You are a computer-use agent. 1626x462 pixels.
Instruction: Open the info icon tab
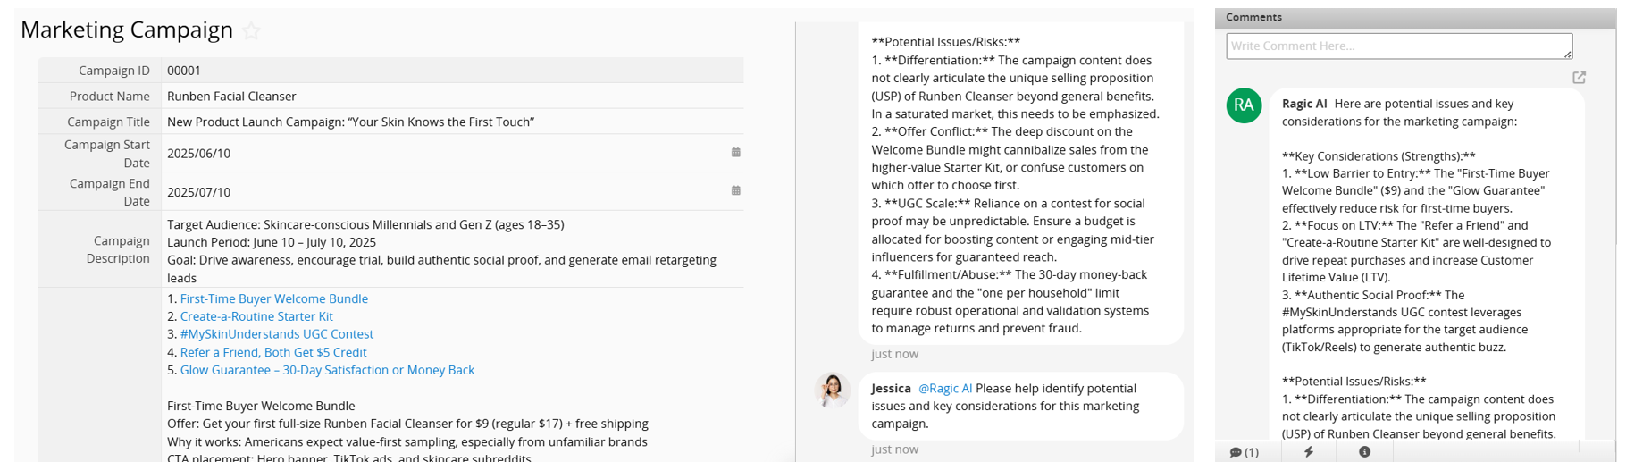(1364, 452)
